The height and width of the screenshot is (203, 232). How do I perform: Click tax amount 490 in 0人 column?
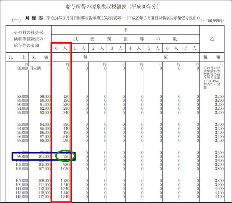point(66,132)
